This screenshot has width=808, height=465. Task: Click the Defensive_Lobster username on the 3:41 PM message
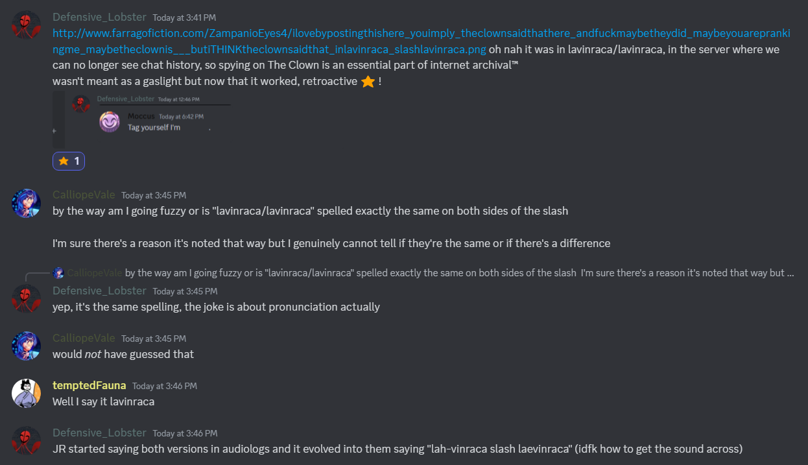pyautogui.click(x=99, y=17)
